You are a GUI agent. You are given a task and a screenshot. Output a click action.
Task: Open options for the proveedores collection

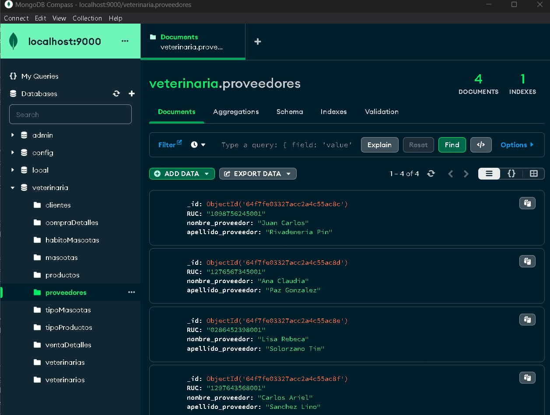tap(132, 292)
